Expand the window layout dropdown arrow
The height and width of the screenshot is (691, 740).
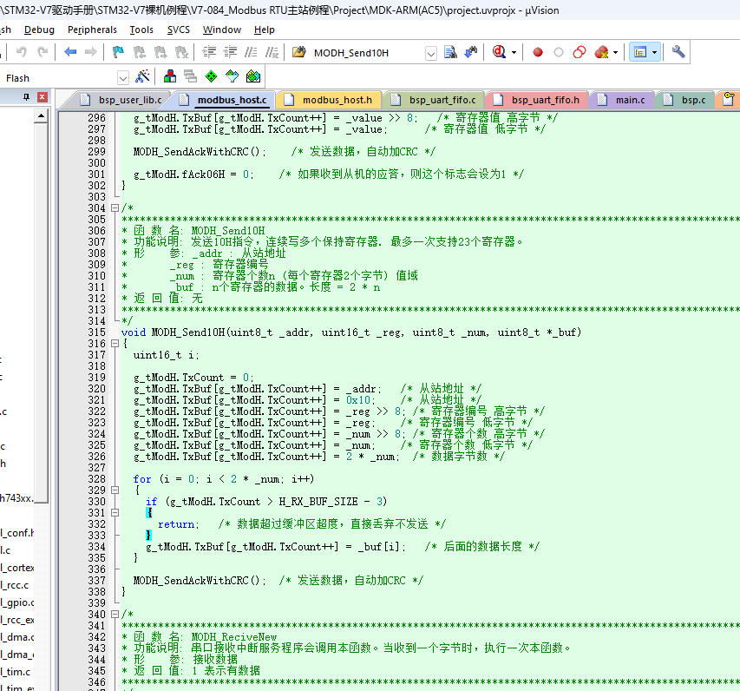click(654, 52)
